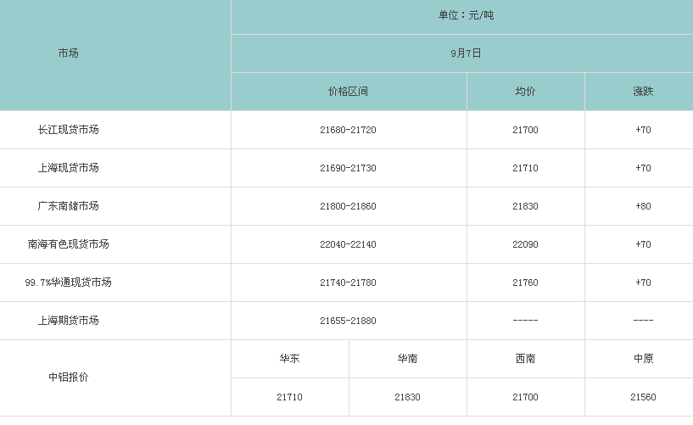The height and width of the screenshot is (425, 693).
Task: Click the +80 change value
Action: [643, 206]
